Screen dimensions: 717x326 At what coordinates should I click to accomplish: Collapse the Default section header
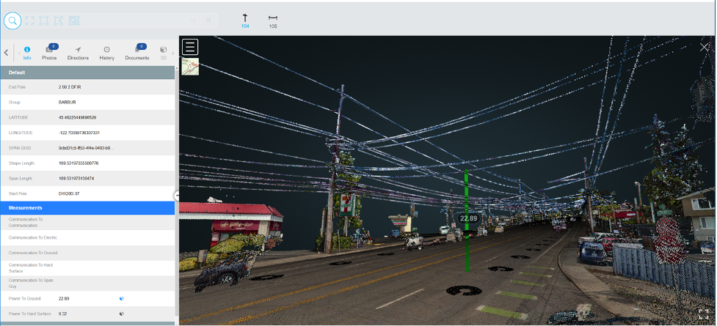88,73
